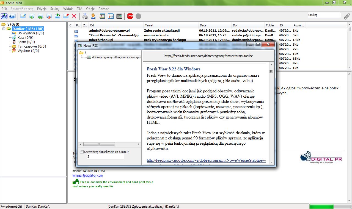Sort messages by ID column header
352x209 pixels.
285,25
